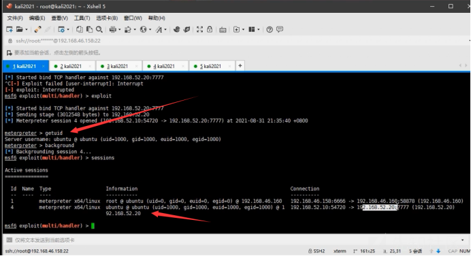
Task: Click the gray up arrow status icon
Action: click(432, 251)
